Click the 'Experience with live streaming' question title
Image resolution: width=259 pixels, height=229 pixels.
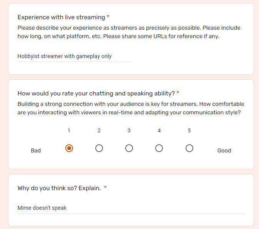click(61, 17)
